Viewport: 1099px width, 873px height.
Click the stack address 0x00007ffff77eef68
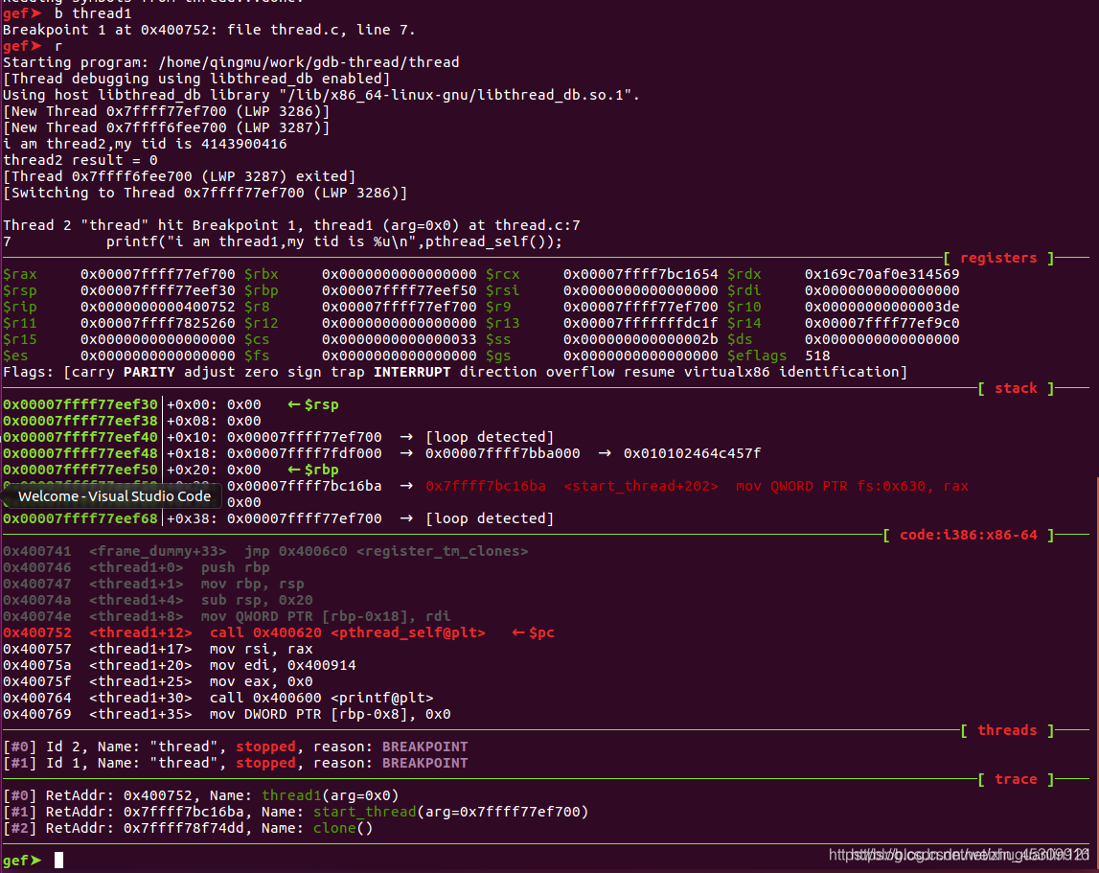tap(80, 518)
